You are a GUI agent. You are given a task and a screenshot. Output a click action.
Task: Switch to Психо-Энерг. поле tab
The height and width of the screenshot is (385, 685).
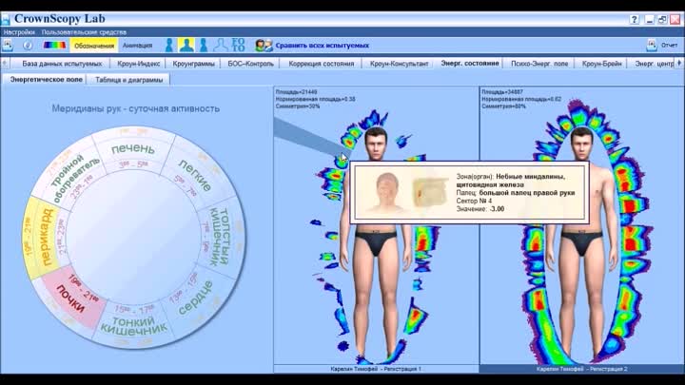click(539, 64)
